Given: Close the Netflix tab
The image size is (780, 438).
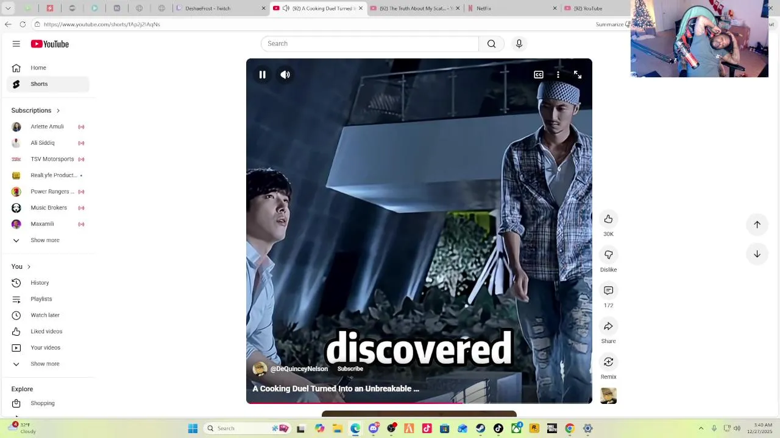Looking at the screenshot, I should coord(555,9).
